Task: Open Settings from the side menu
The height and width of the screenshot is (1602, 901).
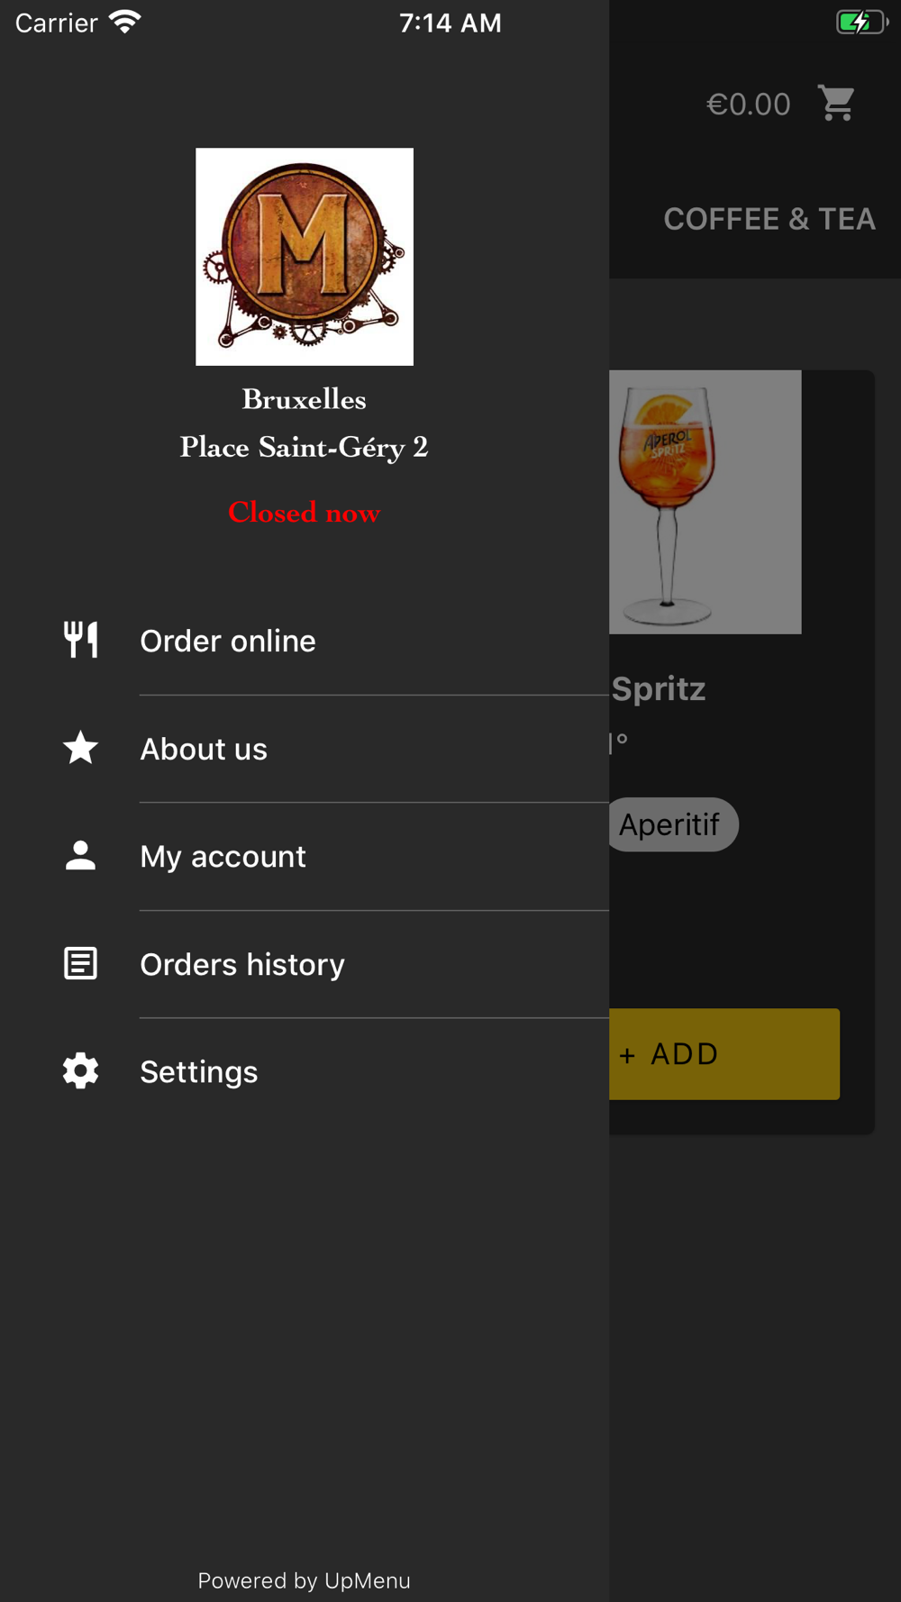Action: [x=305, y=1071]
